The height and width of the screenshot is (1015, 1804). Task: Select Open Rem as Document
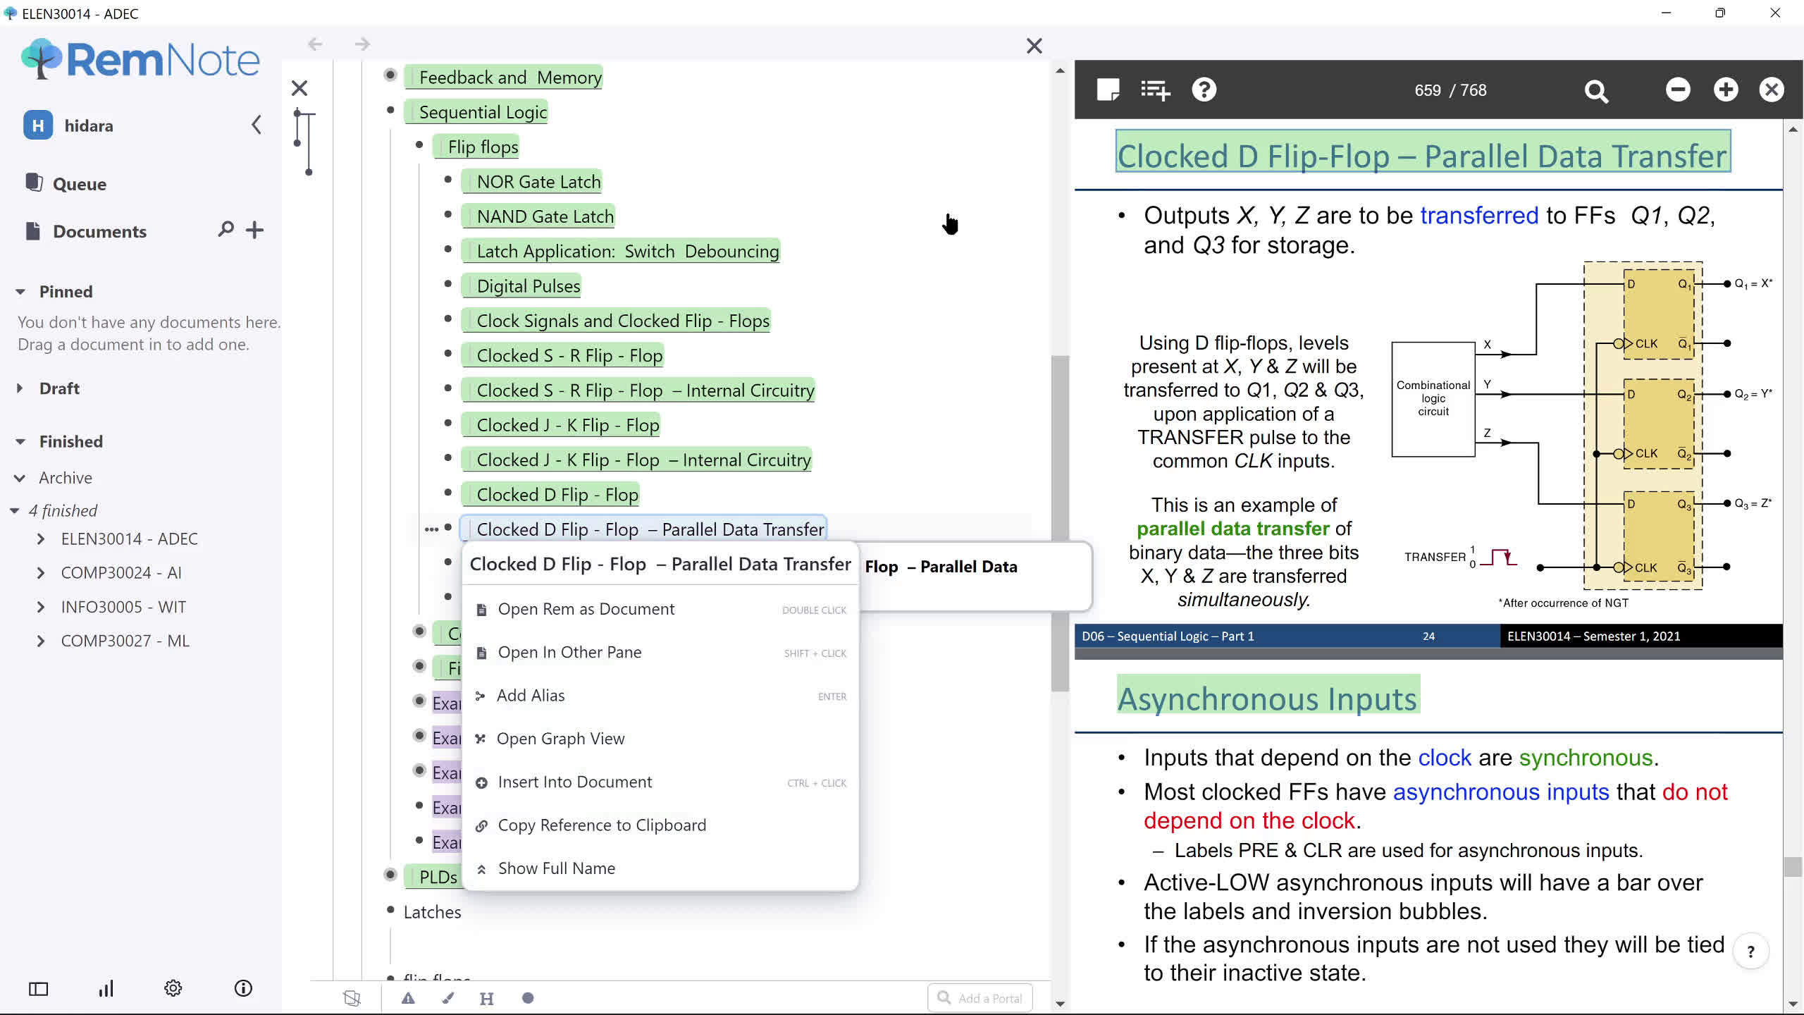(586, 609)
